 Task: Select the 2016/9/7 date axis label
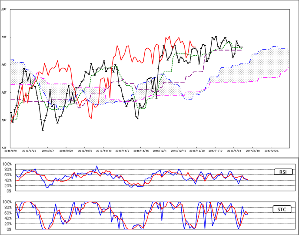coord(47,151)
